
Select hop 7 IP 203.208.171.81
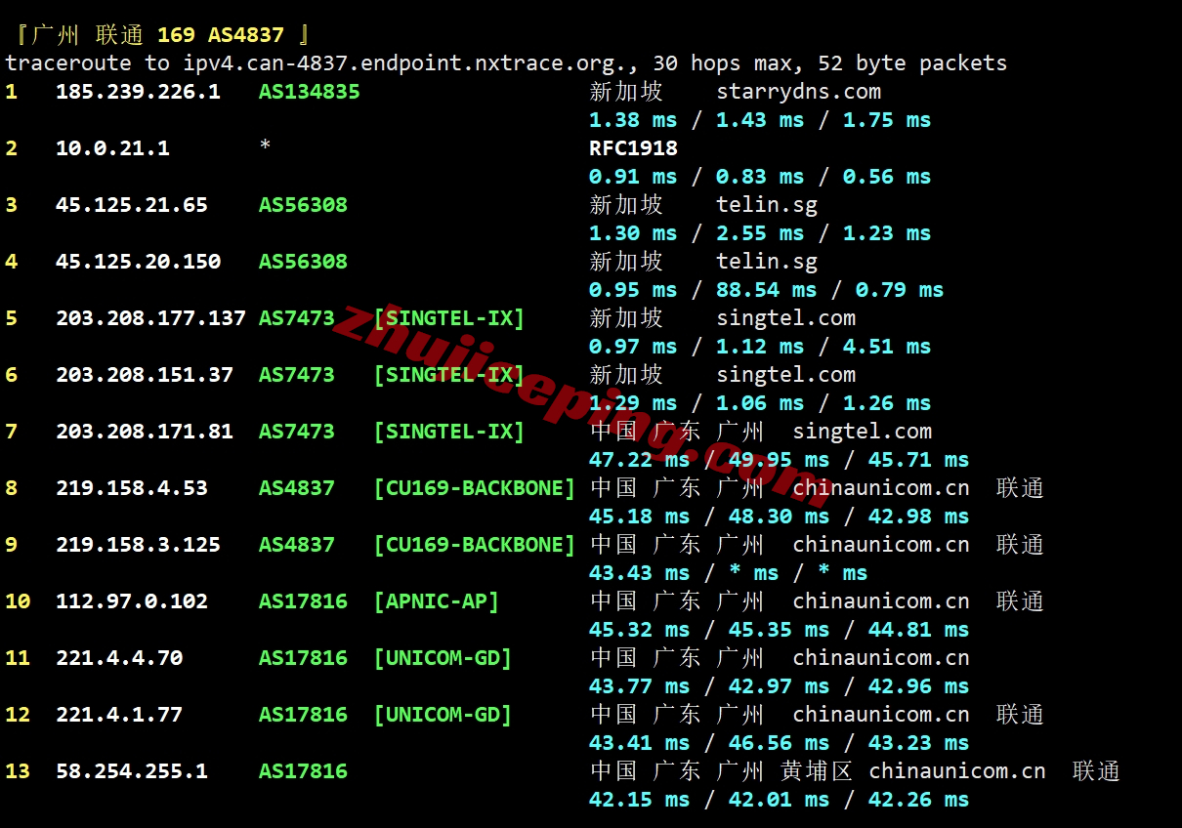point(145,432)
